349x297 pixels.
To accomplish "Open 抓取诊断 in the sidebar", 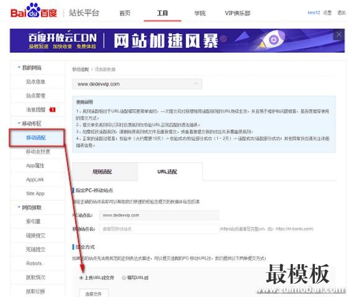I will coord(35,291).
